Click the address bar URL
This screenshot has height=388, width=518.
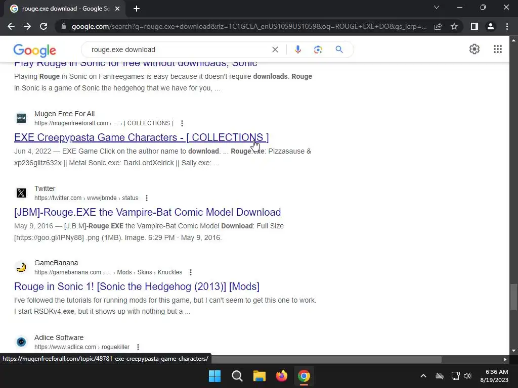click(x=249, y=26)
